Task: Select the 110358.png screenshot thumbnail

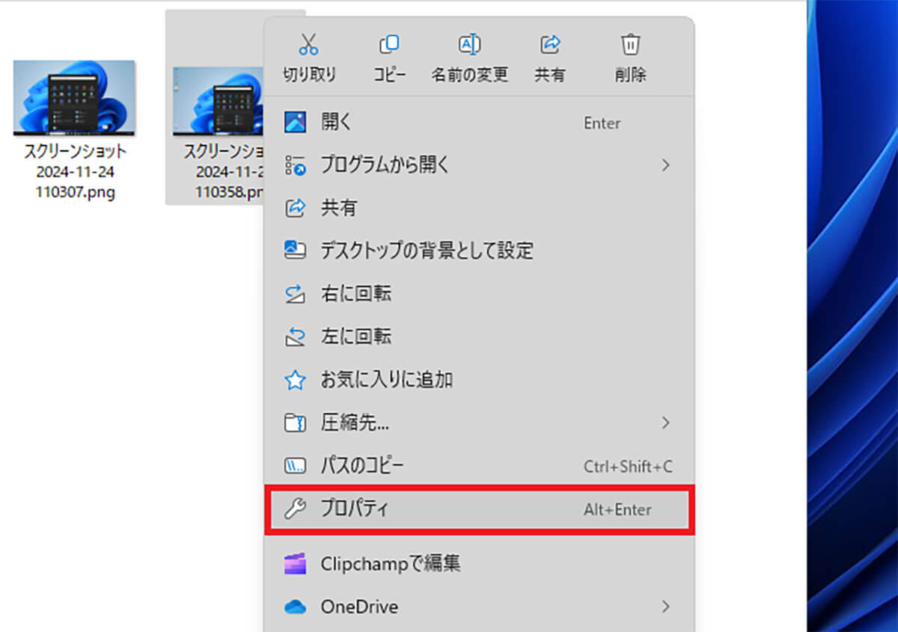Action: pos(217,101)
